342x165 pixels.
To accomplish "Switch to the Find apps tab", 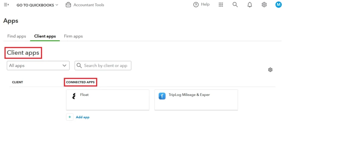I will (17, 36).
